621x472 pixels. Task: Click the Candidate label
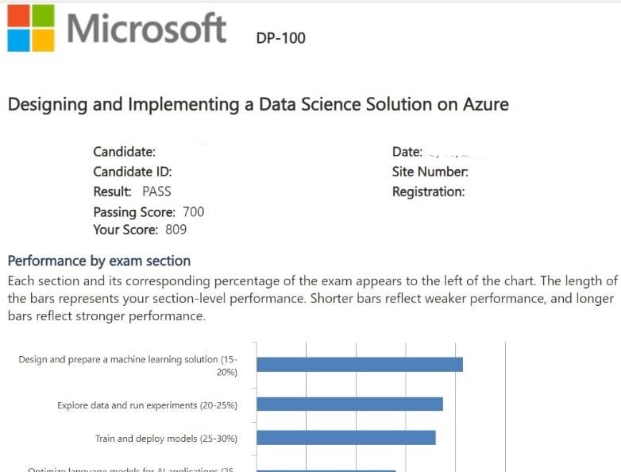click(124, 152)
